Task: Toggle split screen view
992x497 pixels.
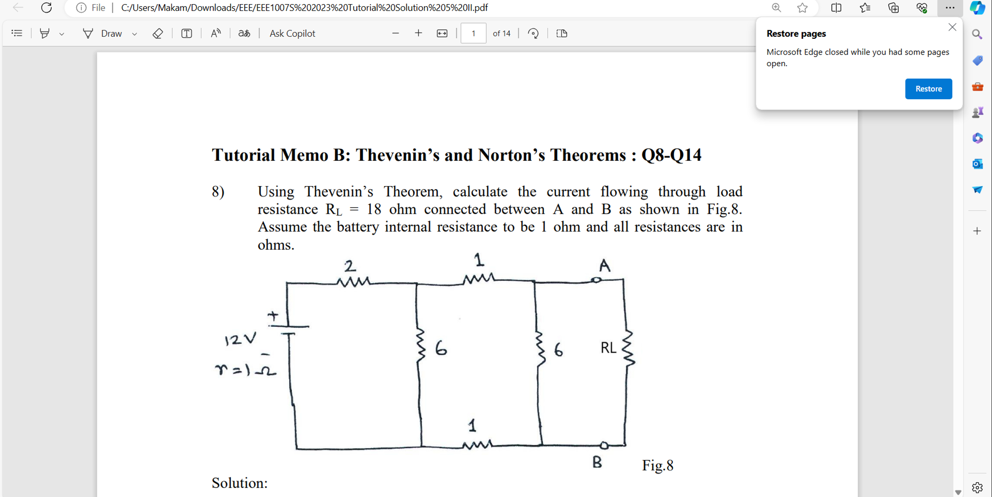Action: coord(836,8)
